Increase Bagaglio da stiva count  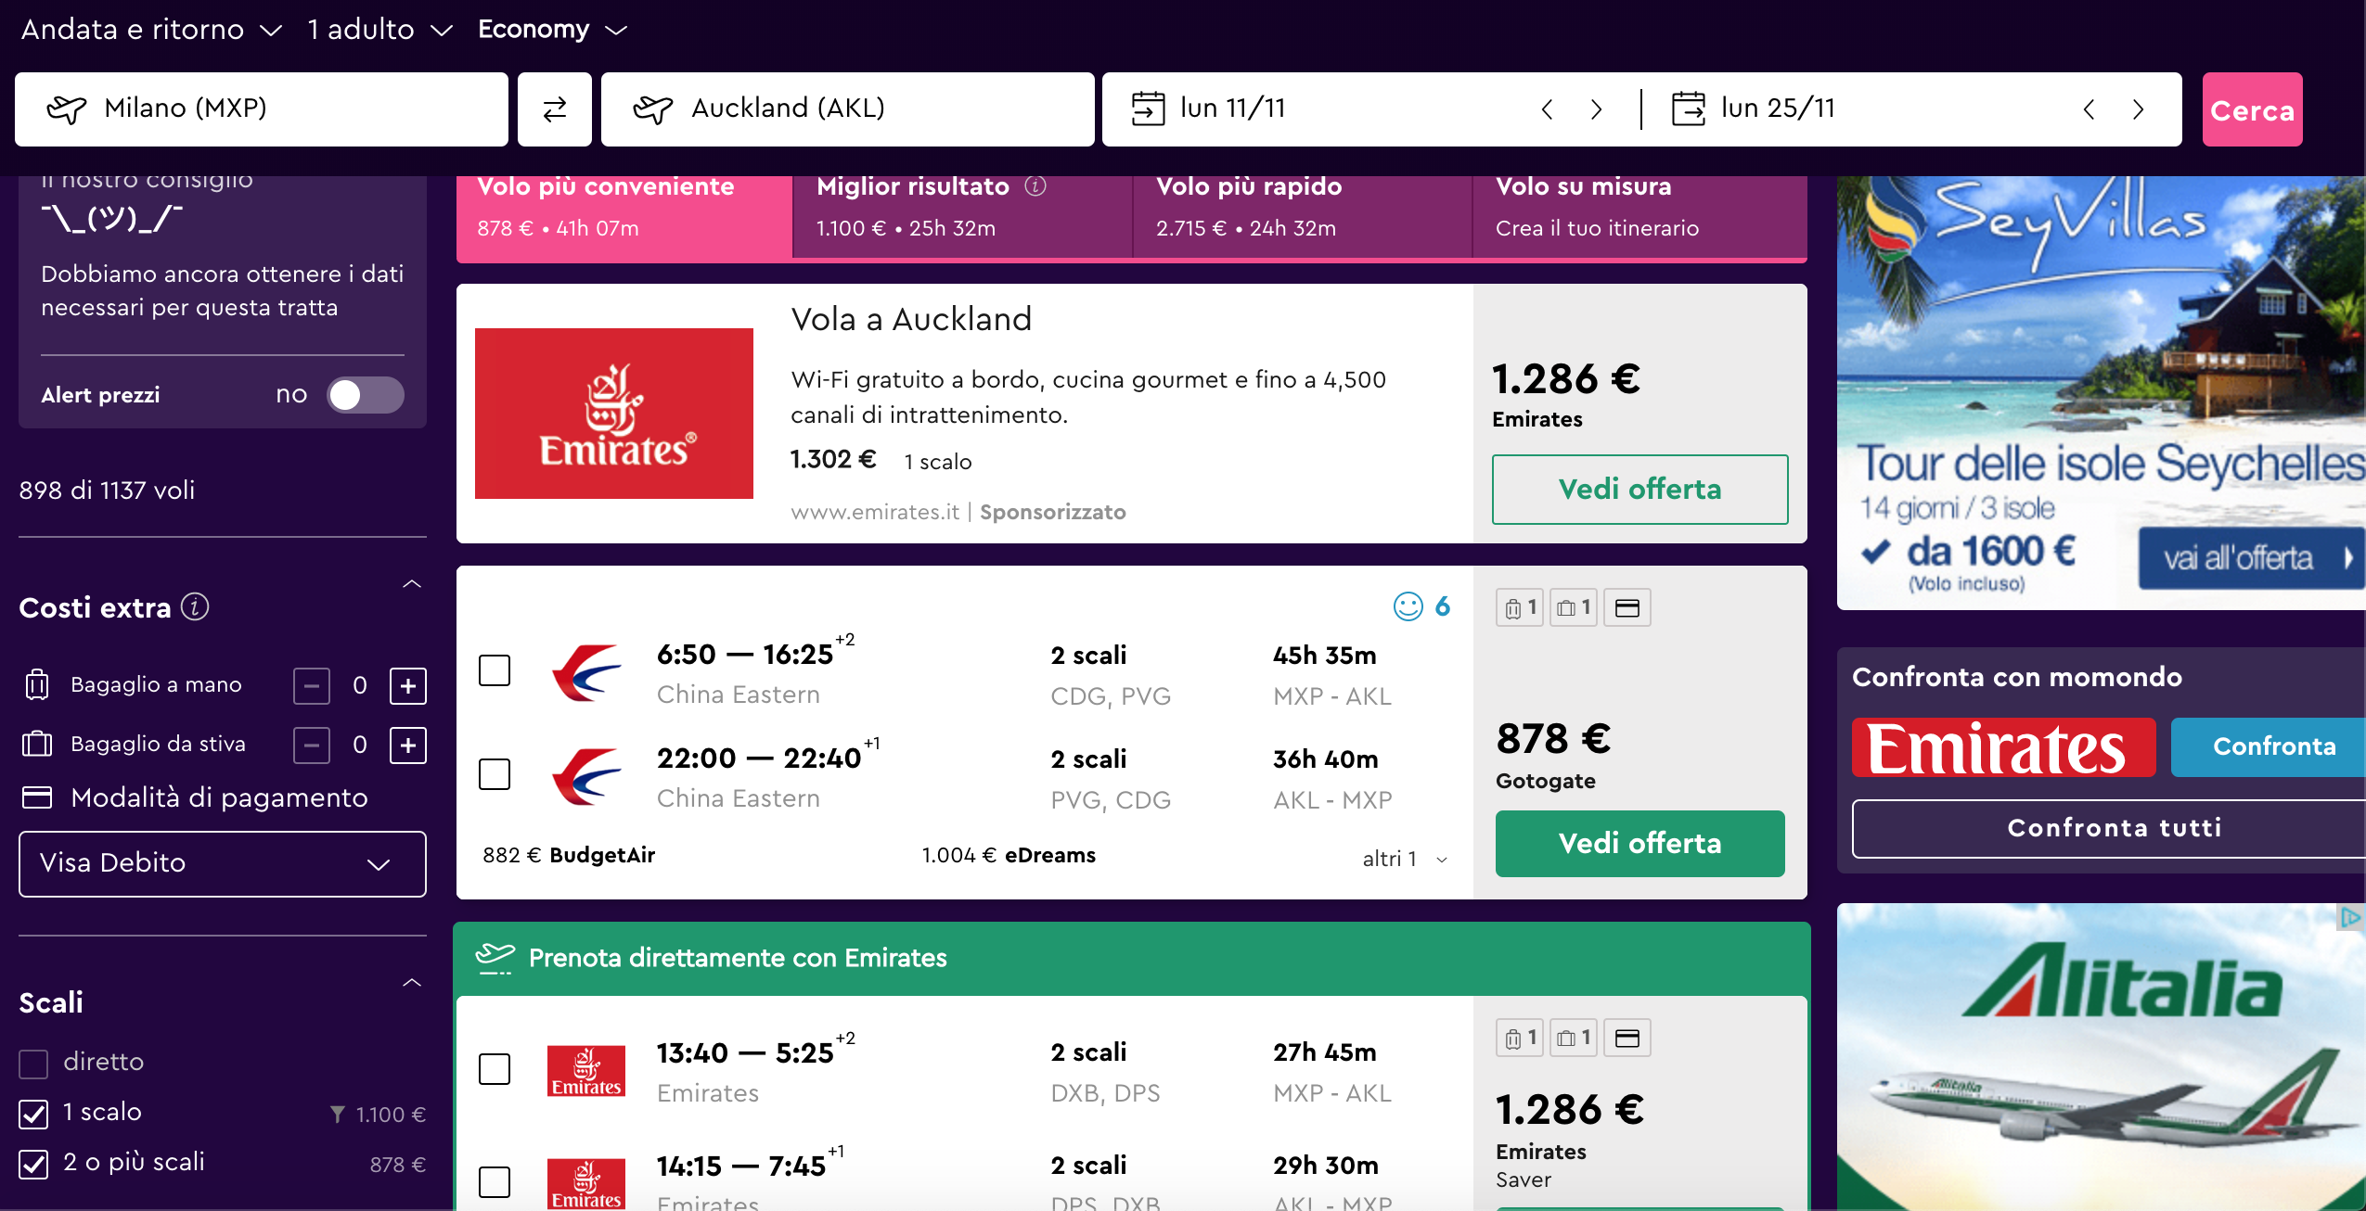point(408,745)
